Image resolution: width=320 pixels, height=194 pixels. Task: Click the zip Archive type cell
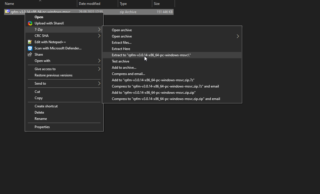tap(128, 12)
